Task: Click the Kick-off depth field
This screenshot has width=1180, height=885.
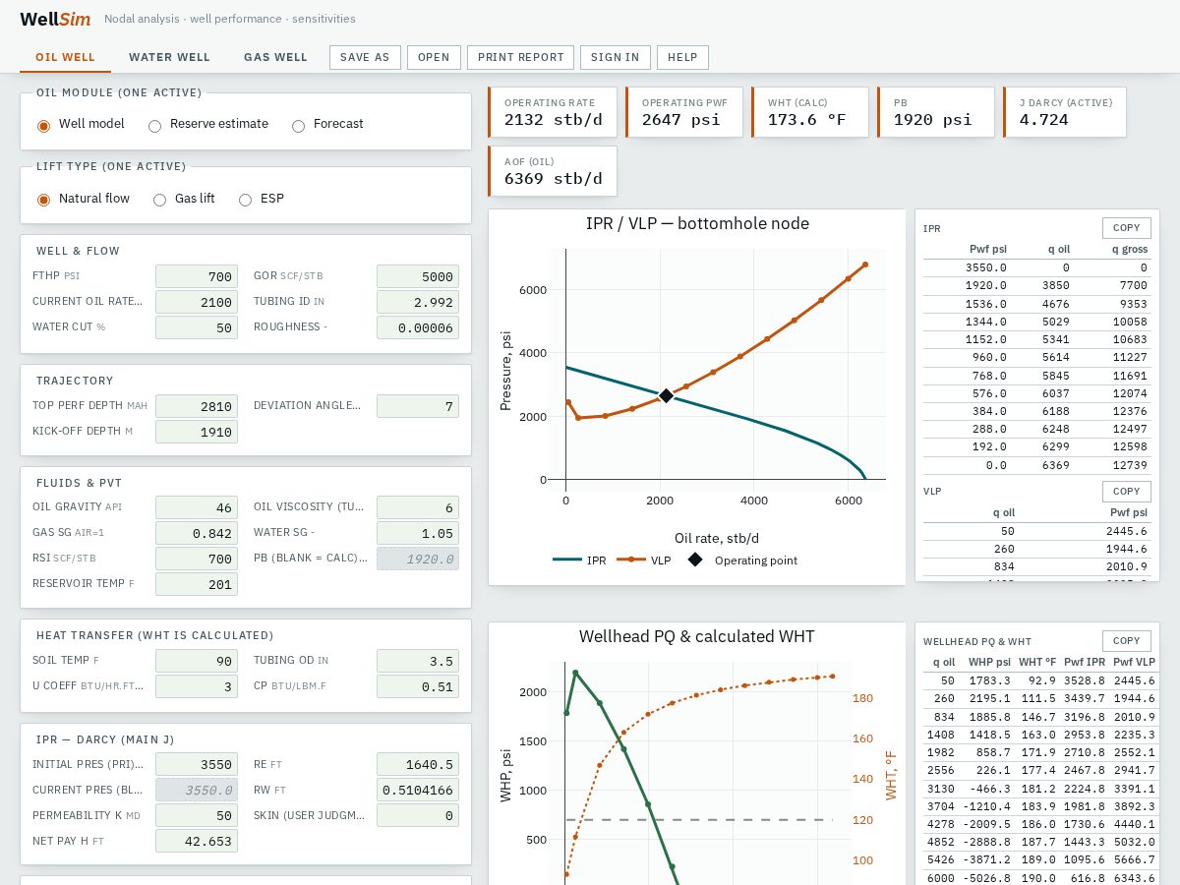Action: 197,432
